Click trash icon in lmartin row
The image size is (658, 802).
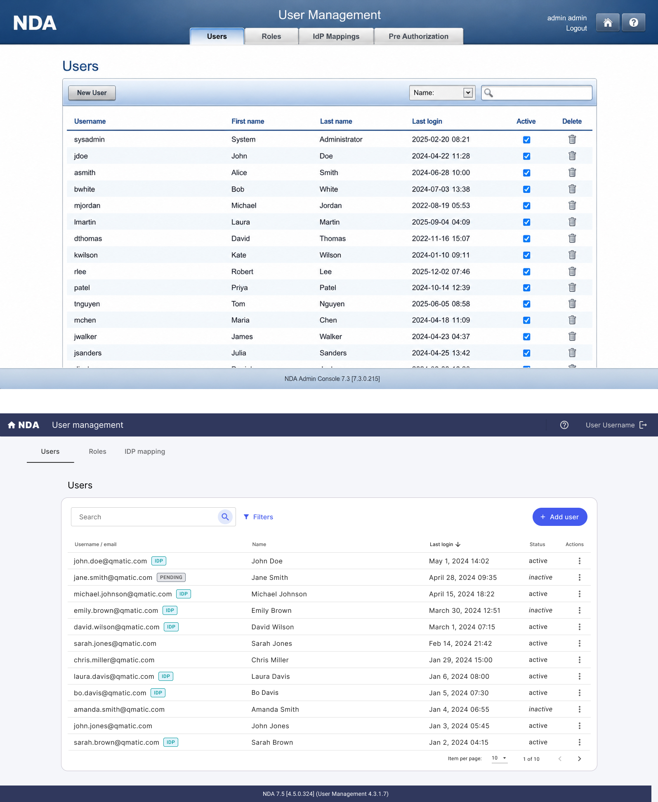pos(572,222)
